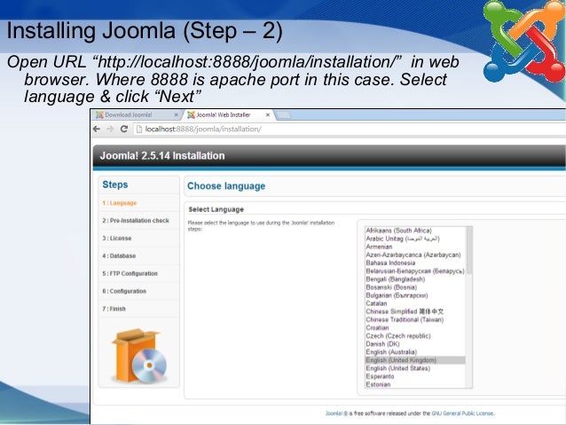566x425 pixels.
Task: Switch to the Download Joomla! tab
Action: (138, 114)
